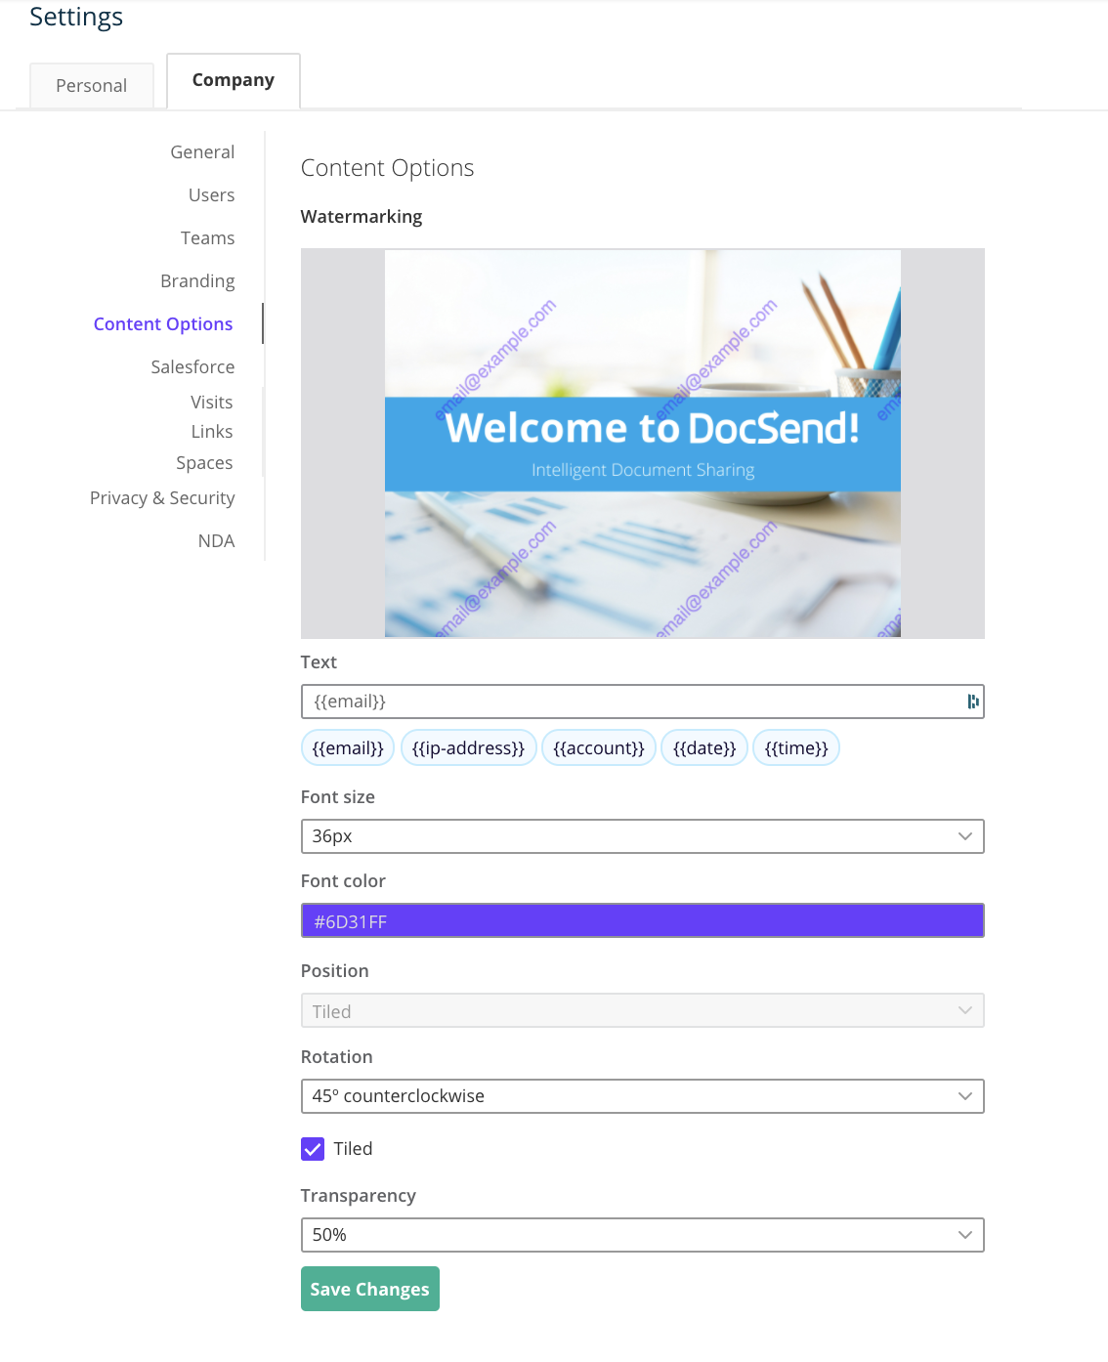Click the icon inside the Text field

tap(972, 702)
